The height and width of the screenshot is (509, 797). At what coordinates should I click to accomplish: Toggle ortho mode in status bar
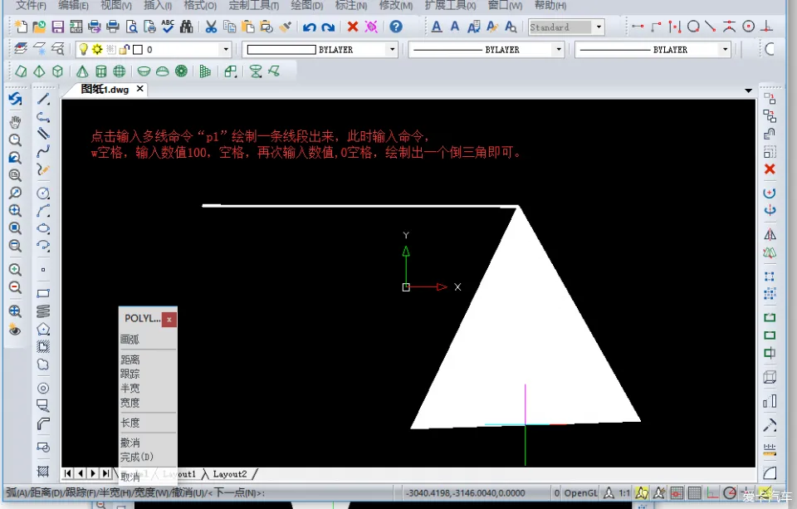click(712, 492)
